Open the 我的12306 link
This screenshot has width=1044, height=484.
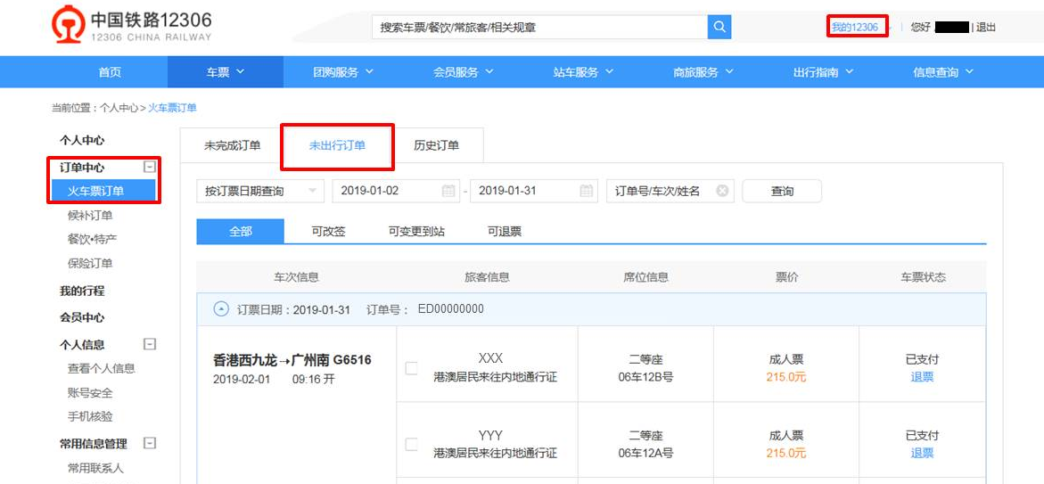(x=855, y=27)
